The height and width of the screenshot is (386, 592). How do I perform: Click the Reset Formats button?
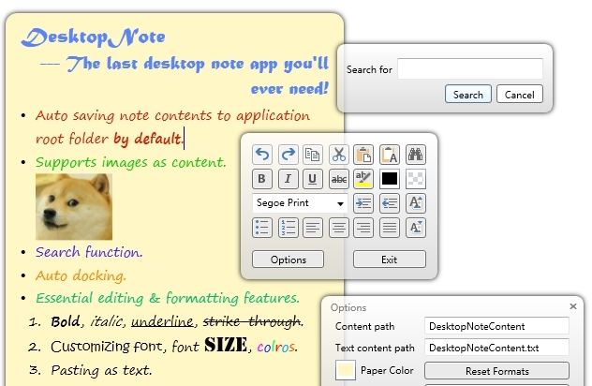pos(496,371)
